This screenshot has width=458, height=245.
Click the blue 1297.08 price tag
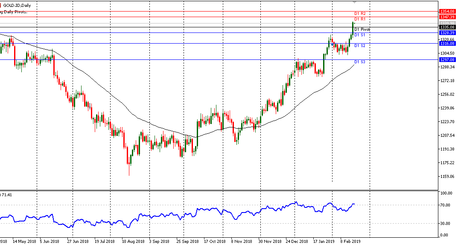click(447, 60)
